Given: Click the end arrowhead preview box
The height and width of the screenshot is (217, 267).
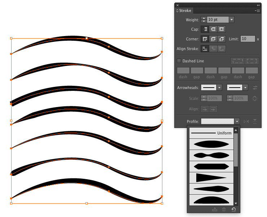Looking at the screenshot, I should pos(235,88).
